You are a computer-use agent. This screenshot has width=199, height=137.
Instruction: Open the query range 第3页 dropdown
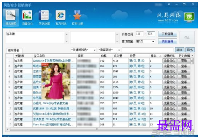point(145,41)
